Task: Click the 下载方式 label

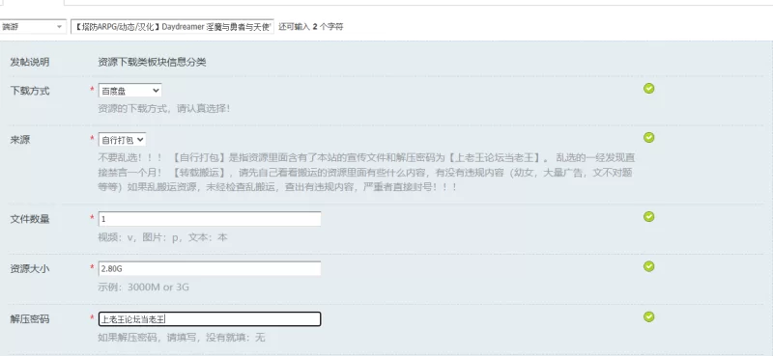Action: pos(30,91)
